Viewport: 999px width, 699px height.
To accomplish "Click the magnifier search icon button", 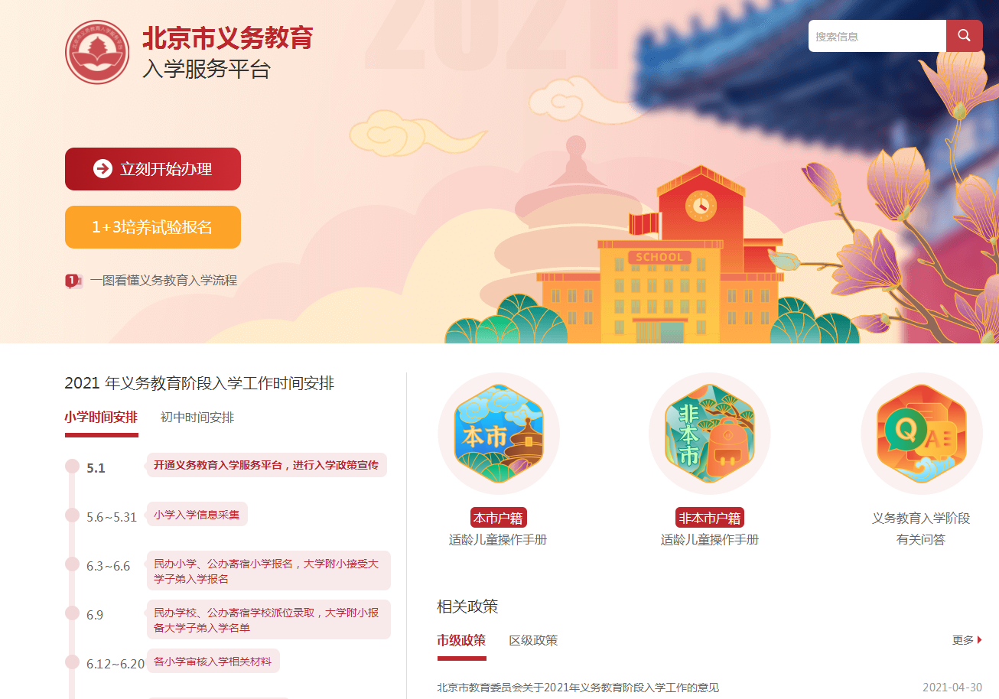I will click(x=964, y=36).
